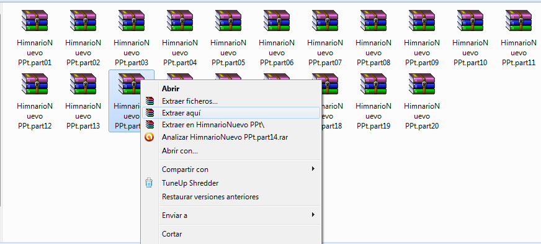
Task: Select the HimnarioNuevo PPt.part19 archive icon
Action: click(373, 84)
